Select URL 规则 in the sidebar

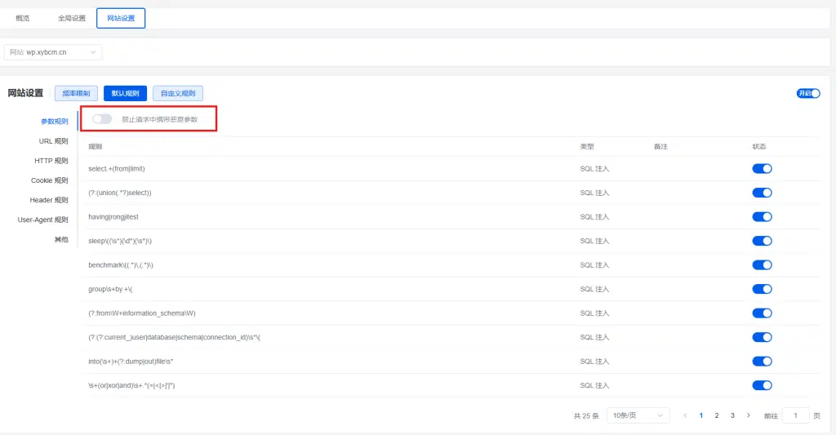[53, 141]
